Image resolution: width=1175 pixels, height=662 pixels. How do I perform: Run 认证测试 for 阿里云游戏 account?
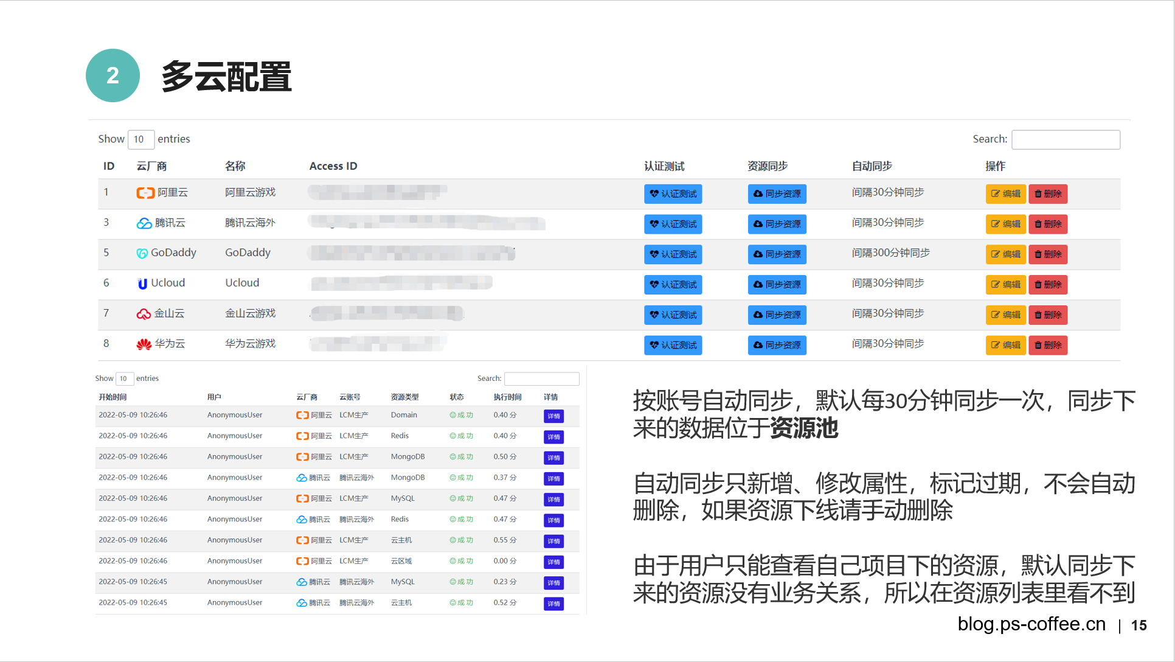[673, 193]
